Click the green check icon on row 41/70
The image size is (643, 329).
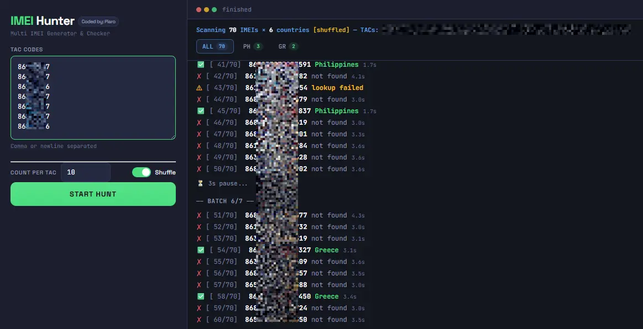pos(201,65)
